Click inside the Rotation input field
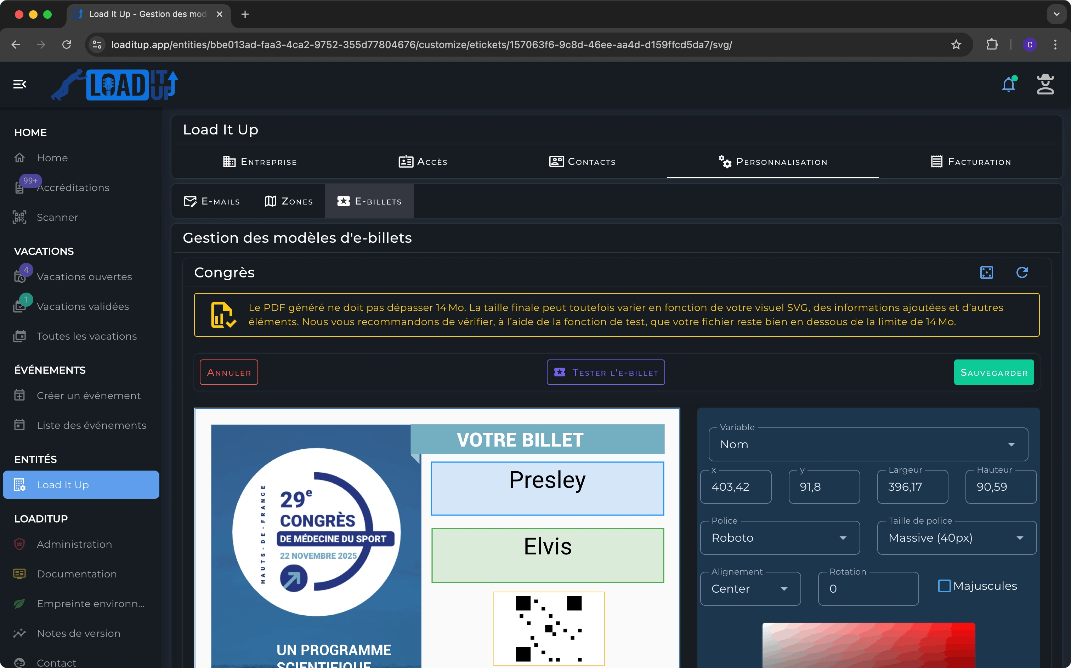Image resolution: width=1071 pixels, height=668 pixels. 868,588
